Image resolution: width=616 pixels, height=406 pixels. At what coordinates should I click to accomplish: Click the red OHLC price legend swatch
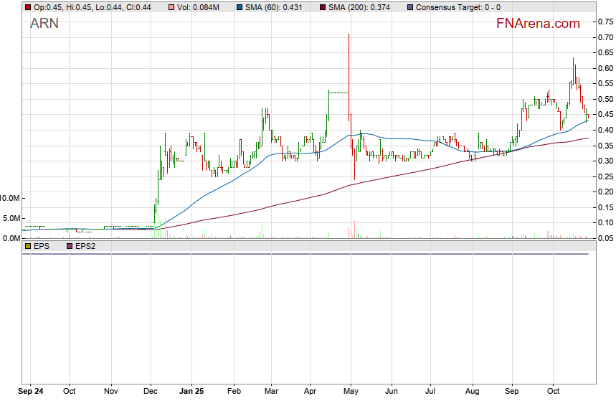[28, 7]
